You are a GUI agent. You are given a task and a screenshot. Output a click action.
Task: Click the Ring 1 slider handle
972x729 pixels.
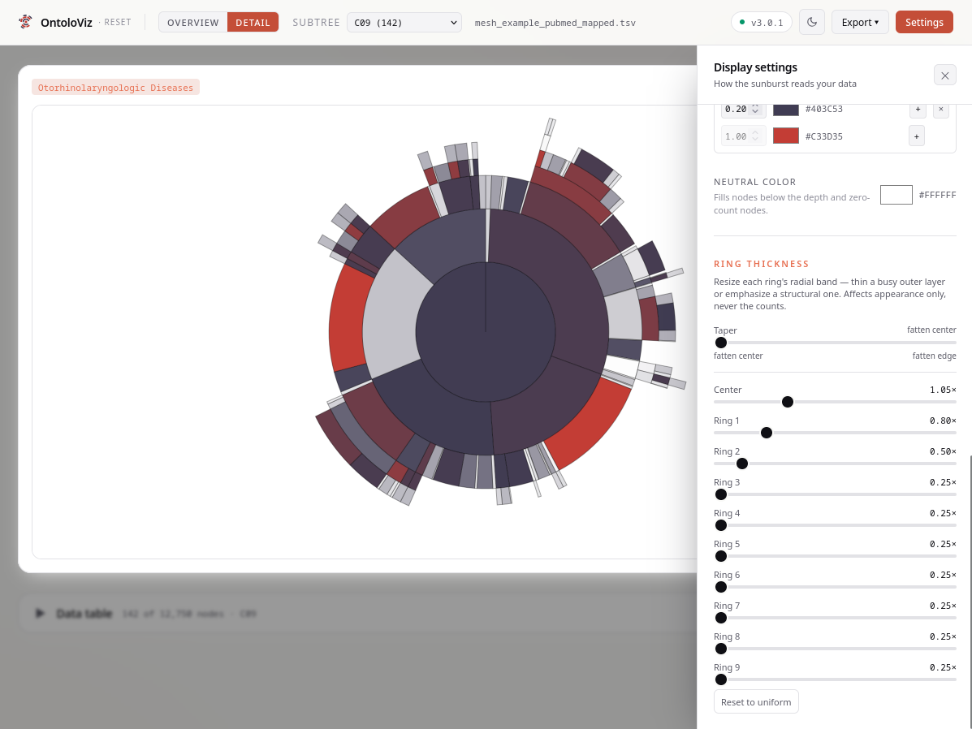[767, 433]
